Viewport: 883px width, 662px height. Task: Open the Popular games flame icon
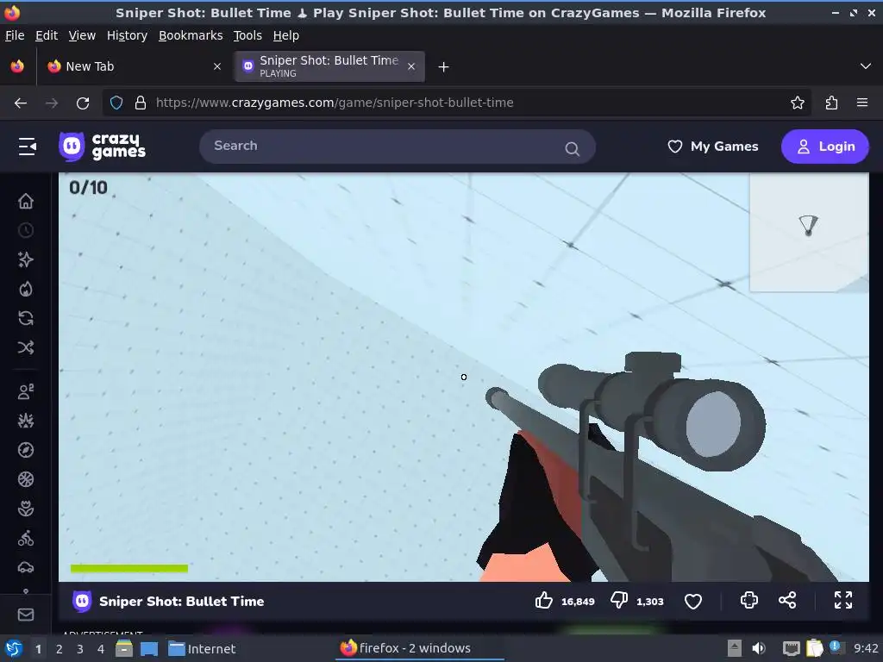pos(26,289)
